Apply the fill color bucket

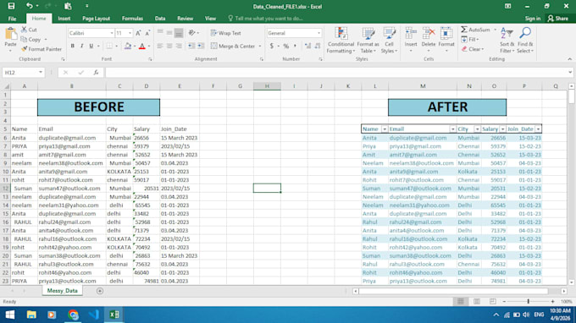[x=128, y=47]
